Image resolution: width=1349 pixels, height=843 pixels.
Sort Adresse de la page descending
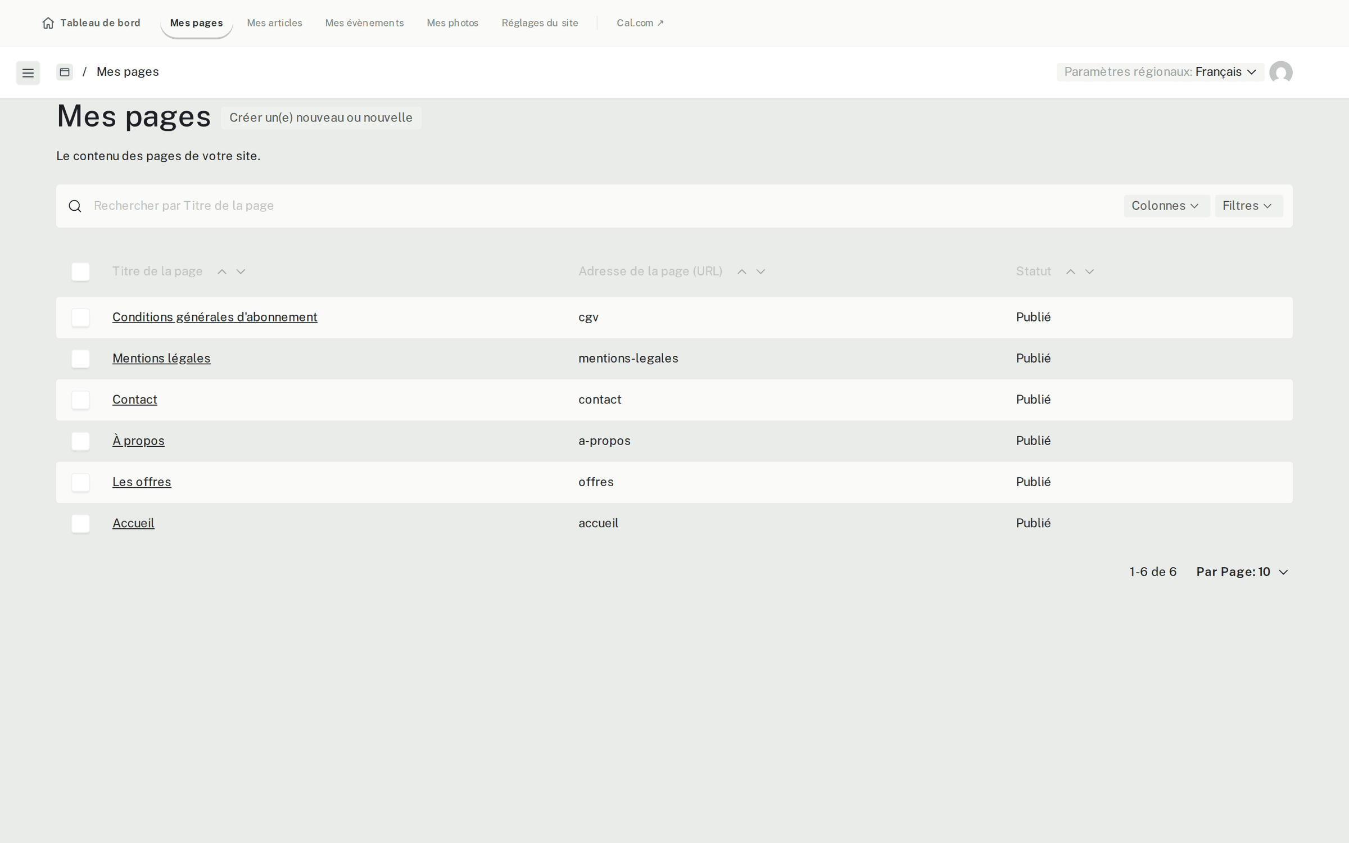tap(760, 271)
